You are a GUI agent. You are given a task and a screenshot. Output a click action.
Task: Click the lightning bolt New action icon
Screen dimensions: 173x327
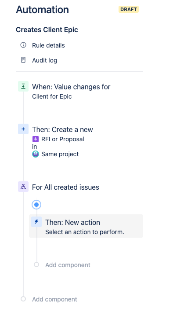[x=36, y=222]
